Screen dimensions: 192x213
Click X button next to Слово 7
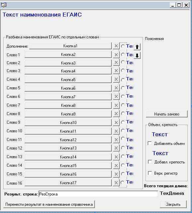click(x=116, y=105)
